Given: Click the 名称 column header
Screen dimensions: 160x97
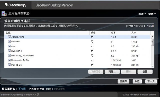Looking at the screenshot, I should (47, 33).
